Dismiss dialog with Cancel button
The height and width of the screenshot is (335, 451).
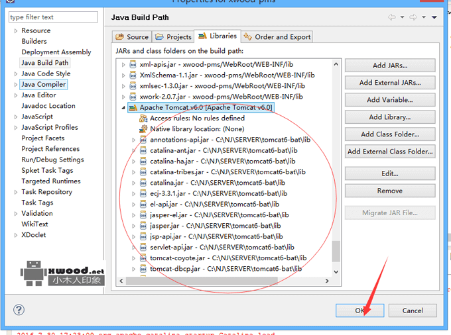coord(413,311)
